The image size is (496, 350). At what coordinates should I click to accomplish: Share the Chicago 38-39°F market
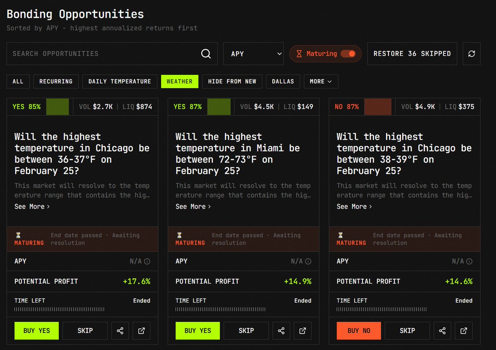click(x=442, y=331)
